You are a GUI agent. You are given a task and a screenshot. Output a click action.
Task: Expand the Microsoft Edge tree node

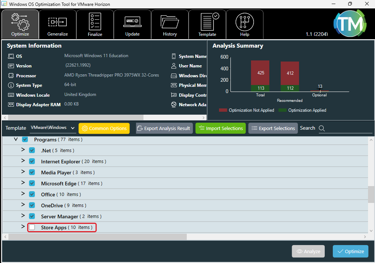[23, 183]
